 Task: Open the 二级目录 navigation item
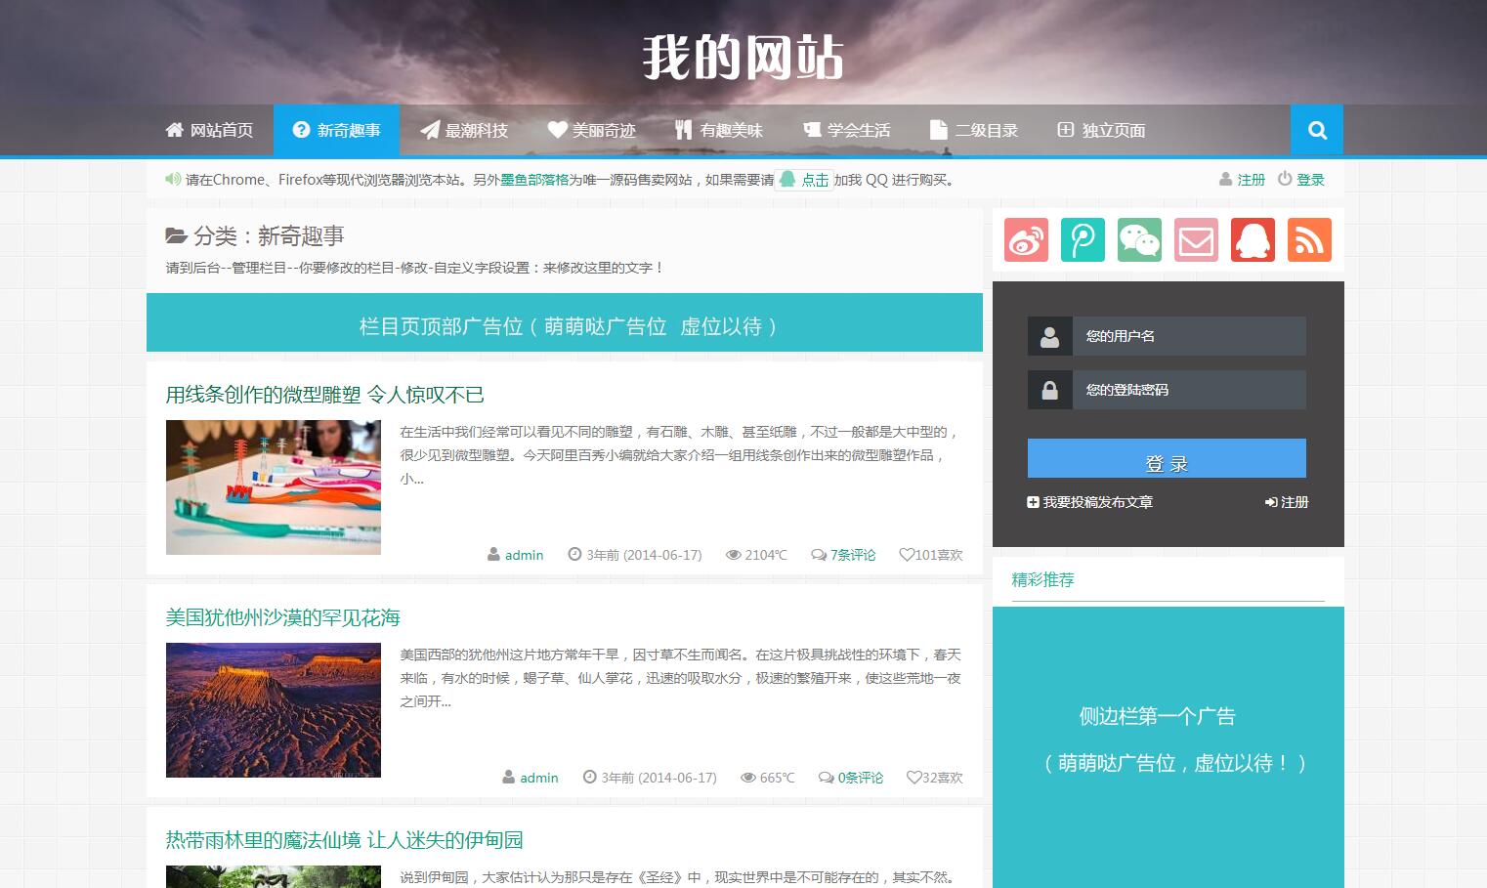tap(974, 130)
